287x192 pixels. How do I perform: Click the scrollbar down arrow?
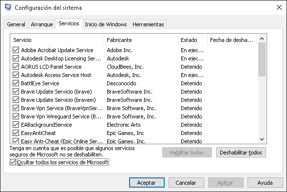tap(262, 139)
